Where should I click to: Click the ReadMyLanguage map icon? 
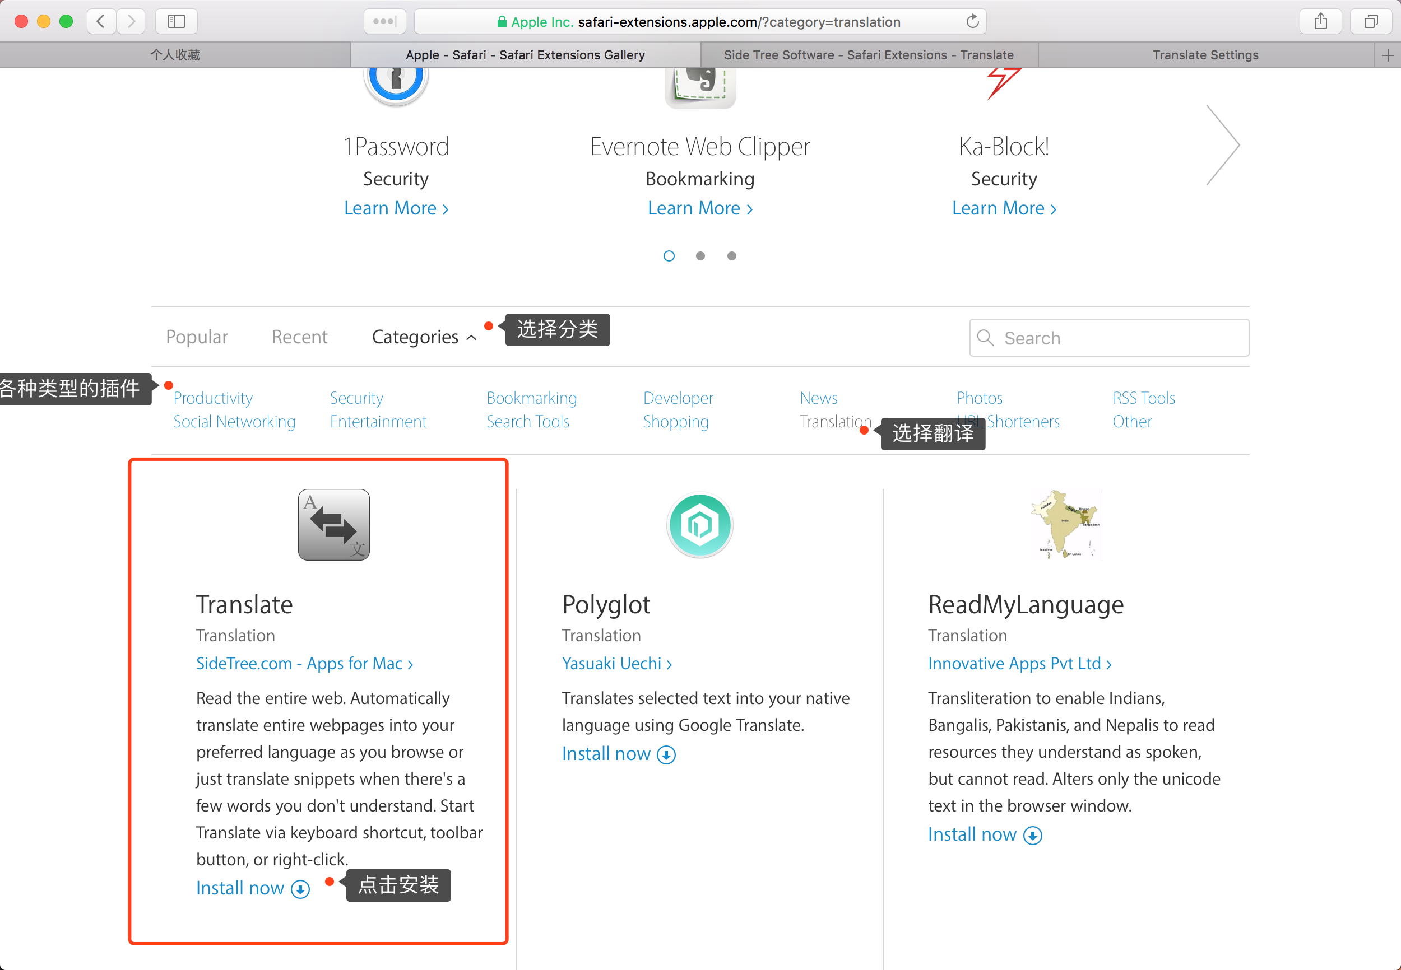[1066, 525]
